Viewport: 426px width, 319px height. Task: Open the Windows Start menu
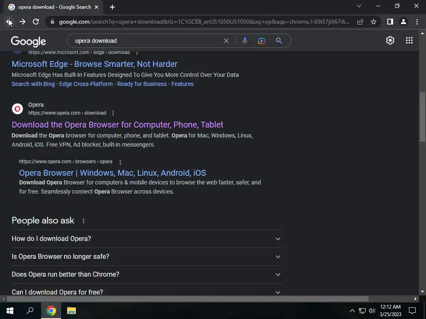tap(10, 311)
